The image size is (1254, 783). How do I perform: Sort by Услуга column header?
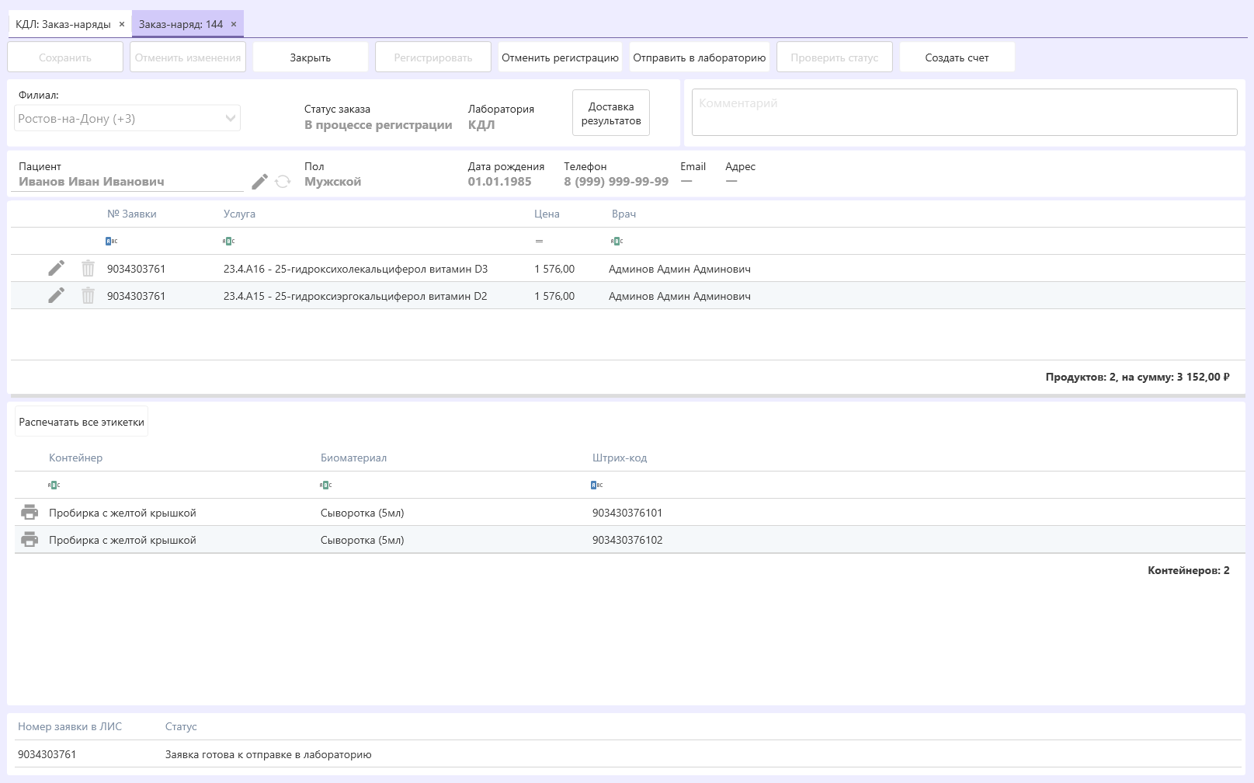point(239,214)
